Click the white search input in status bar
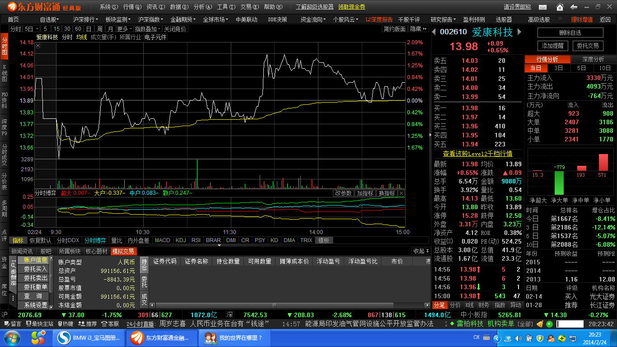Image resolution: width=617 pixels, height=347 pixels. pyautogui.click(x=570, y=324)
